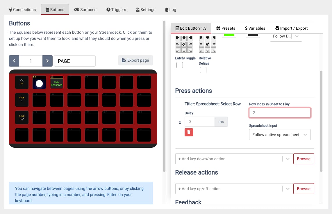Select top-right alignment in grid above Latch/Toggle
The height and width of the screenshot is (214, 332).
[190, 38]
